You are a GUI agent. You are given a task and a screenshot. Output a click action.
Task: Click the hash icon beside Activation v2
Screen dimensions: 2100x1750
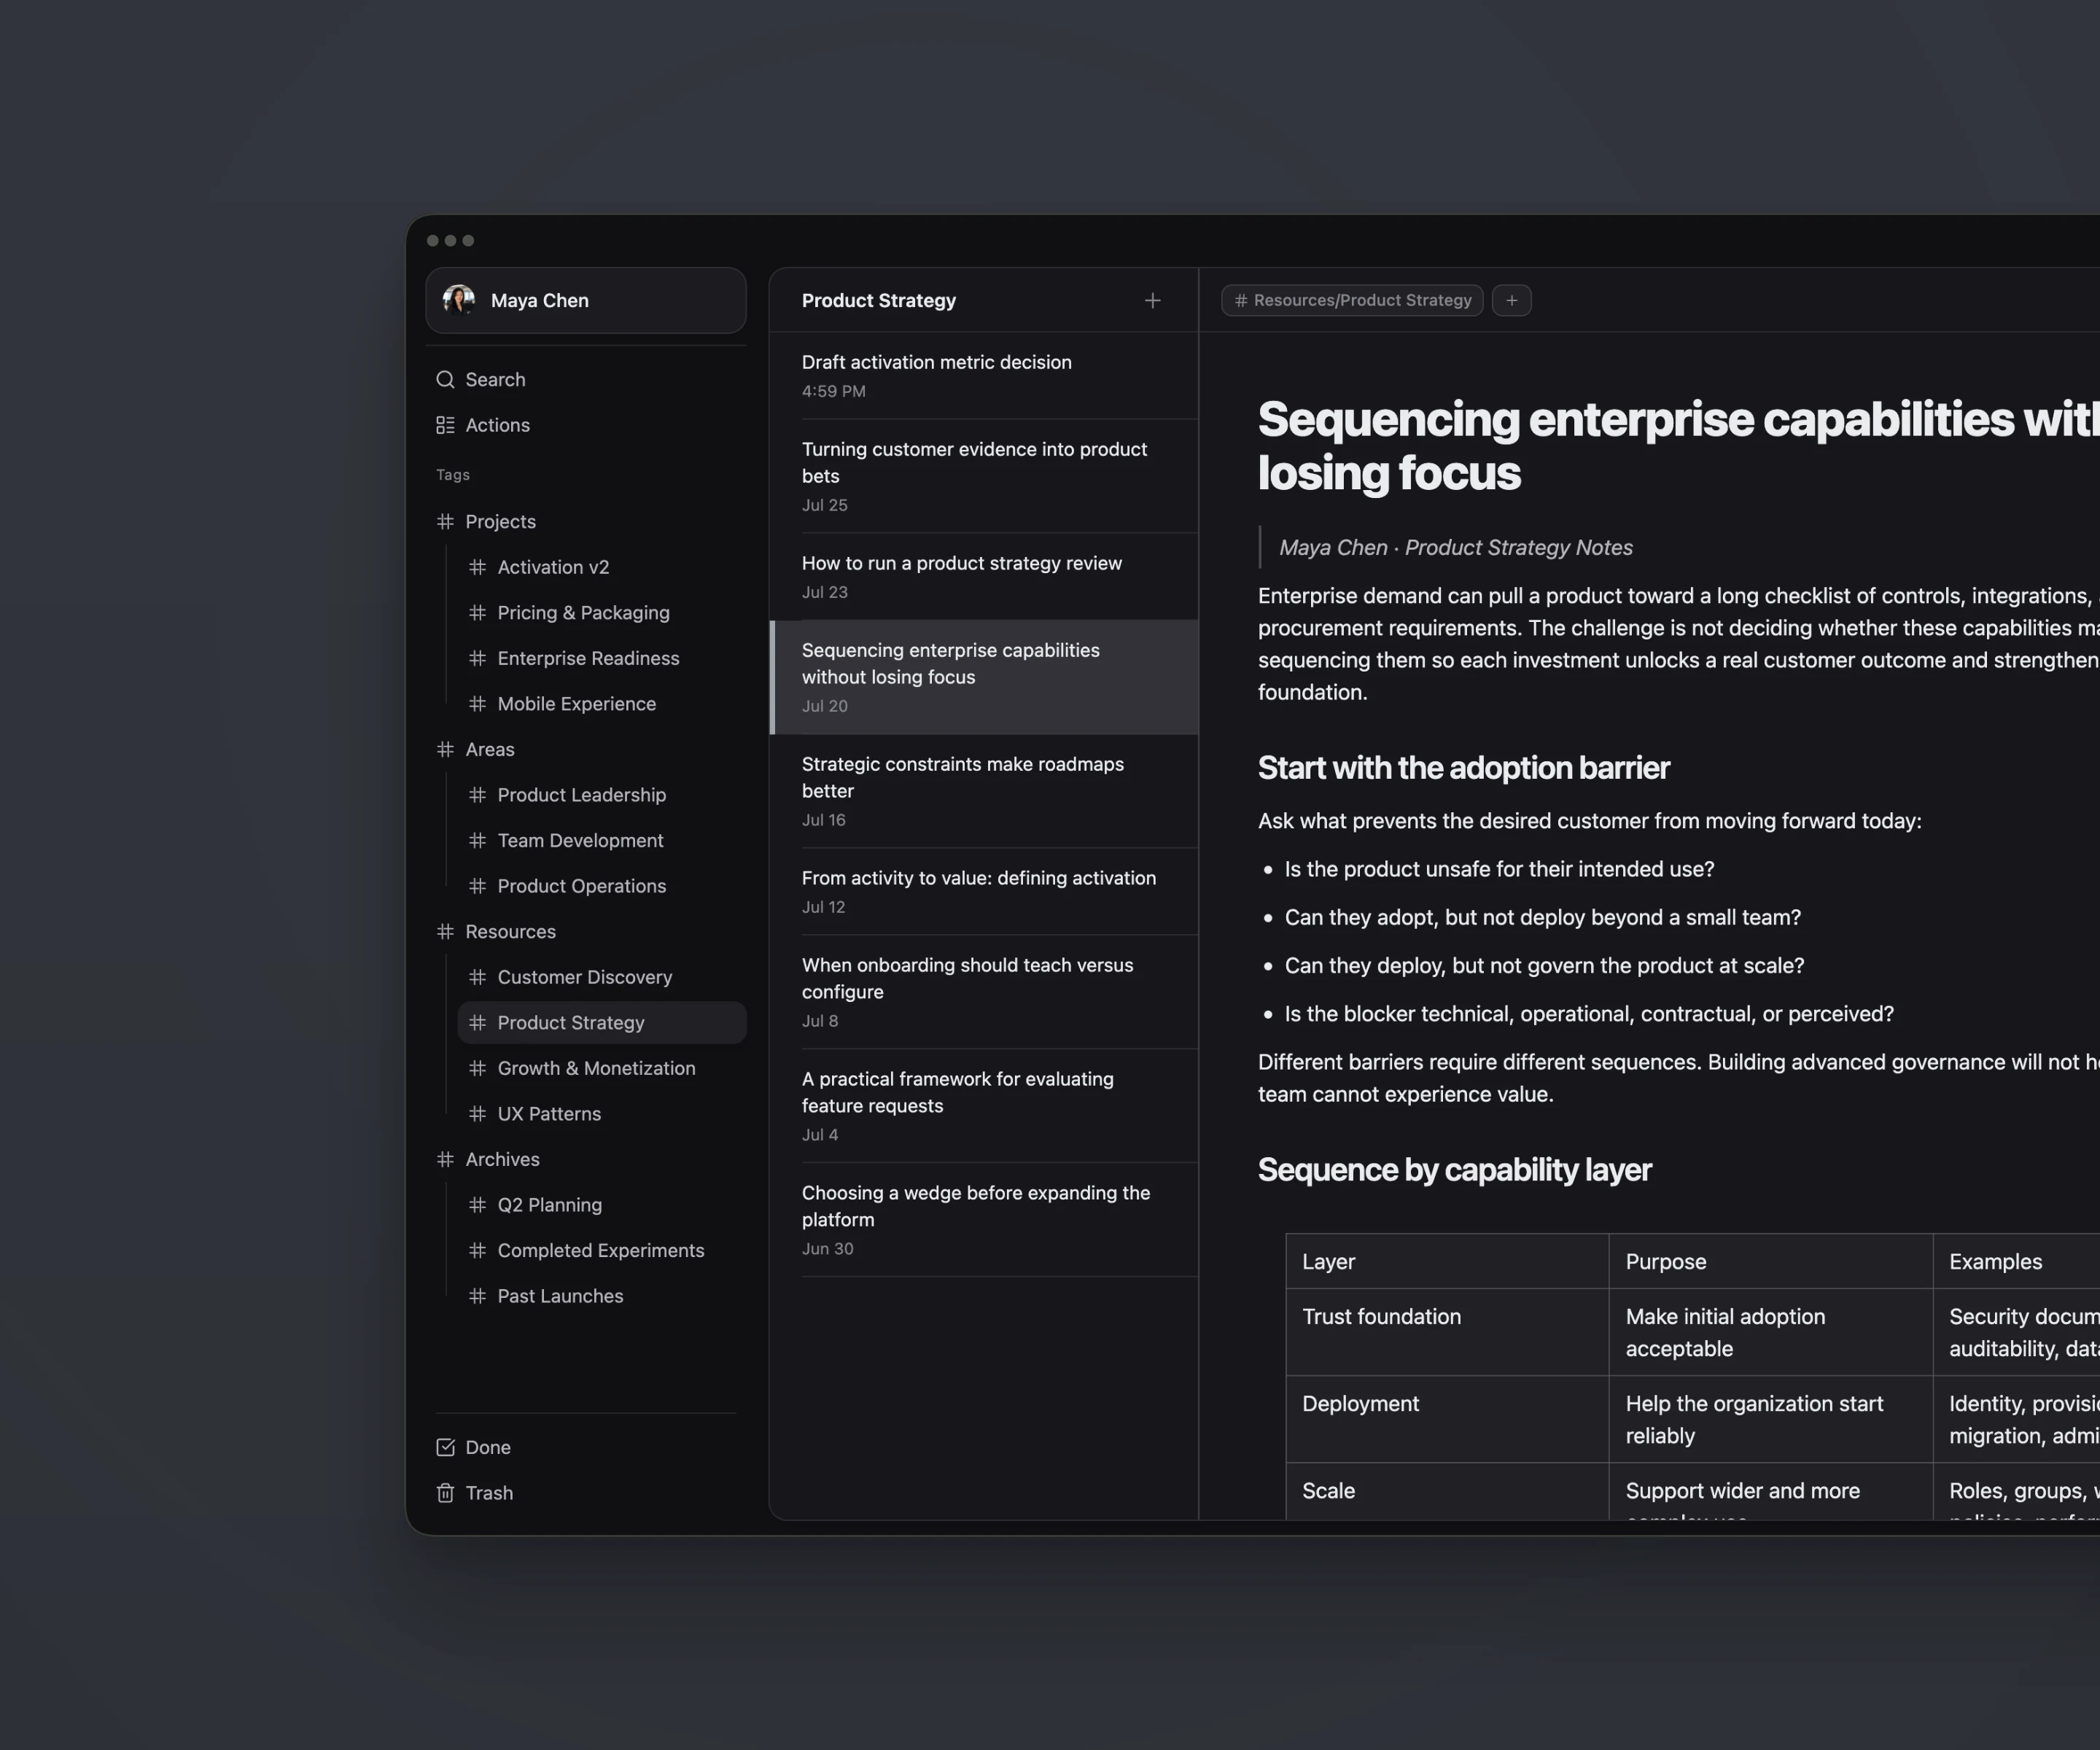click(x=477, y=567)
